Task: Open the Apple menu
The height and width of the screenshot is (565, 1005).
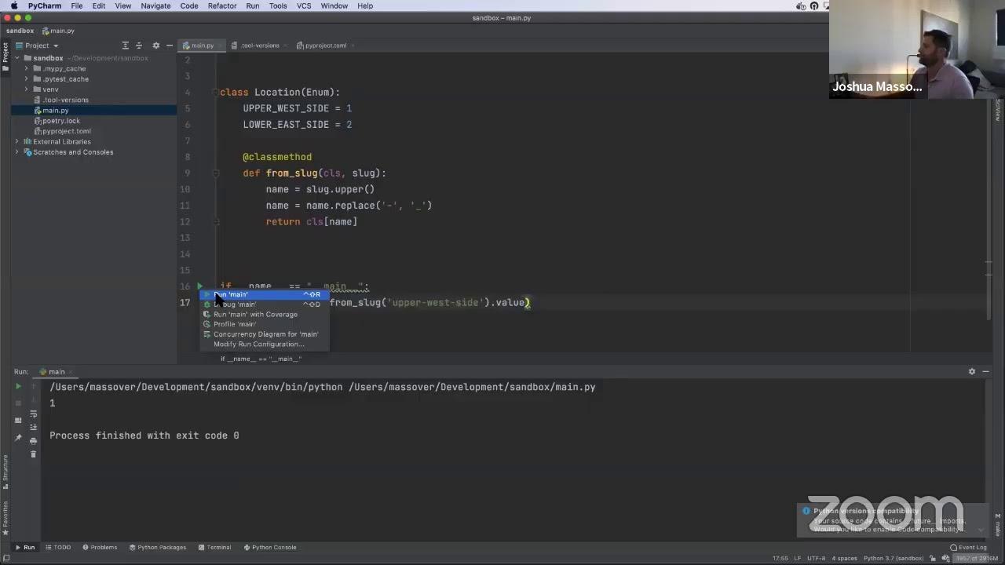Action: coord(14,5)
